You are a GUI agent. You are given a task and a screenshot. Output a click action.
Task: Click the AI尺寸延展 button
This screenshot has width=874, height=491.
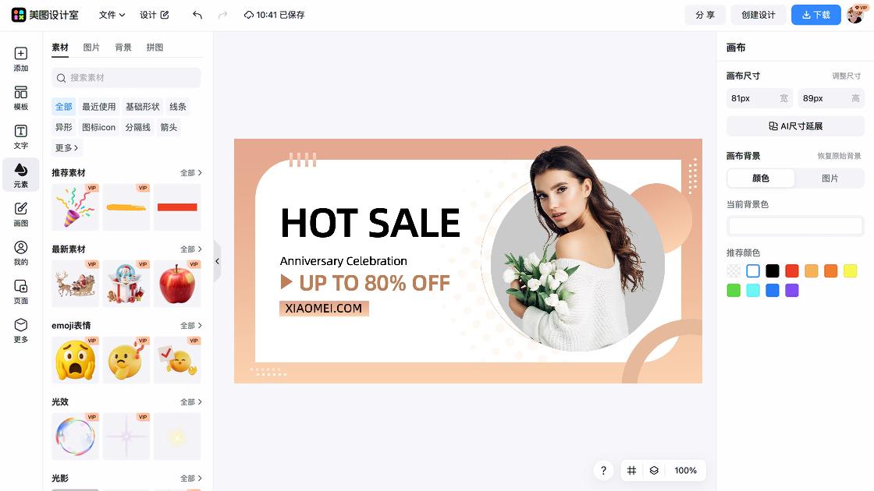point(795,125)
